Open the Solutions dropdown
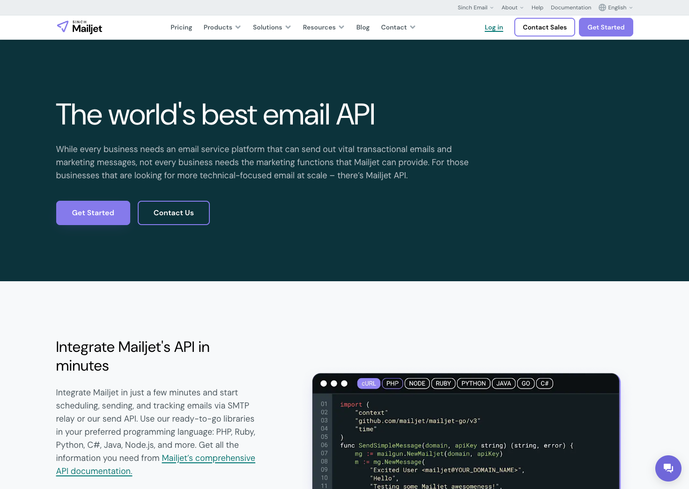Screen dimensions: 689x489 tap(271, 27)
